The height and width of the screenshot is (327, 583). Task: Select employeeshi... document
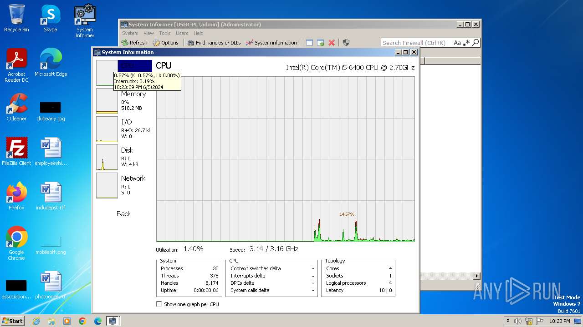[x=51, y=151]
